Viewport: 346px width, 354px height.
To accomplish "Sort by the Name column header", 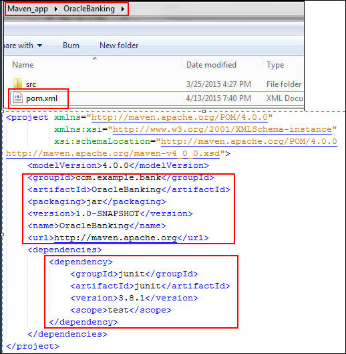I will coord(23,65).
